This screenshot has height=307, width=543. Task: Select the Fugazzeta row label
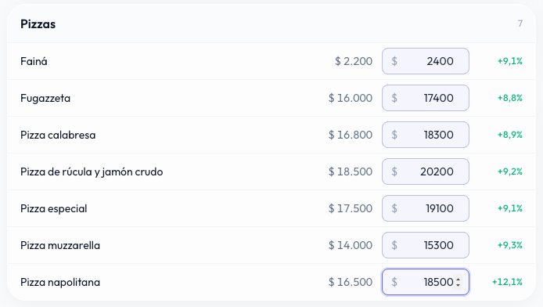pos(45,98)
